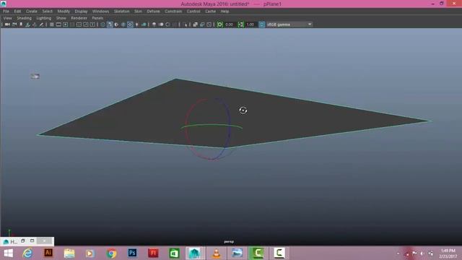
Task: Open File Explorer from taskbar
Action: [69, 253]
